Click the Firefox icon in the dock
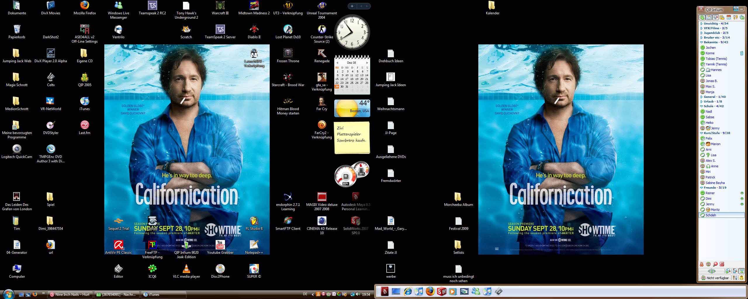The image size is (748, 299). (x=430, y=291)
